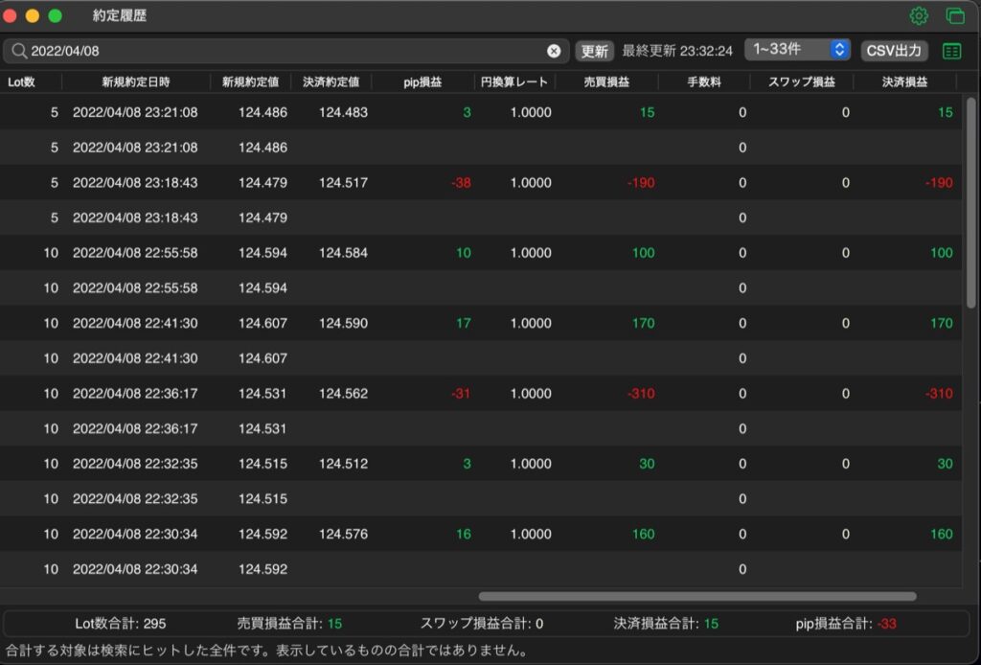
Task: Sort by the 新規約定日時 column header
Action: point(136,82)
